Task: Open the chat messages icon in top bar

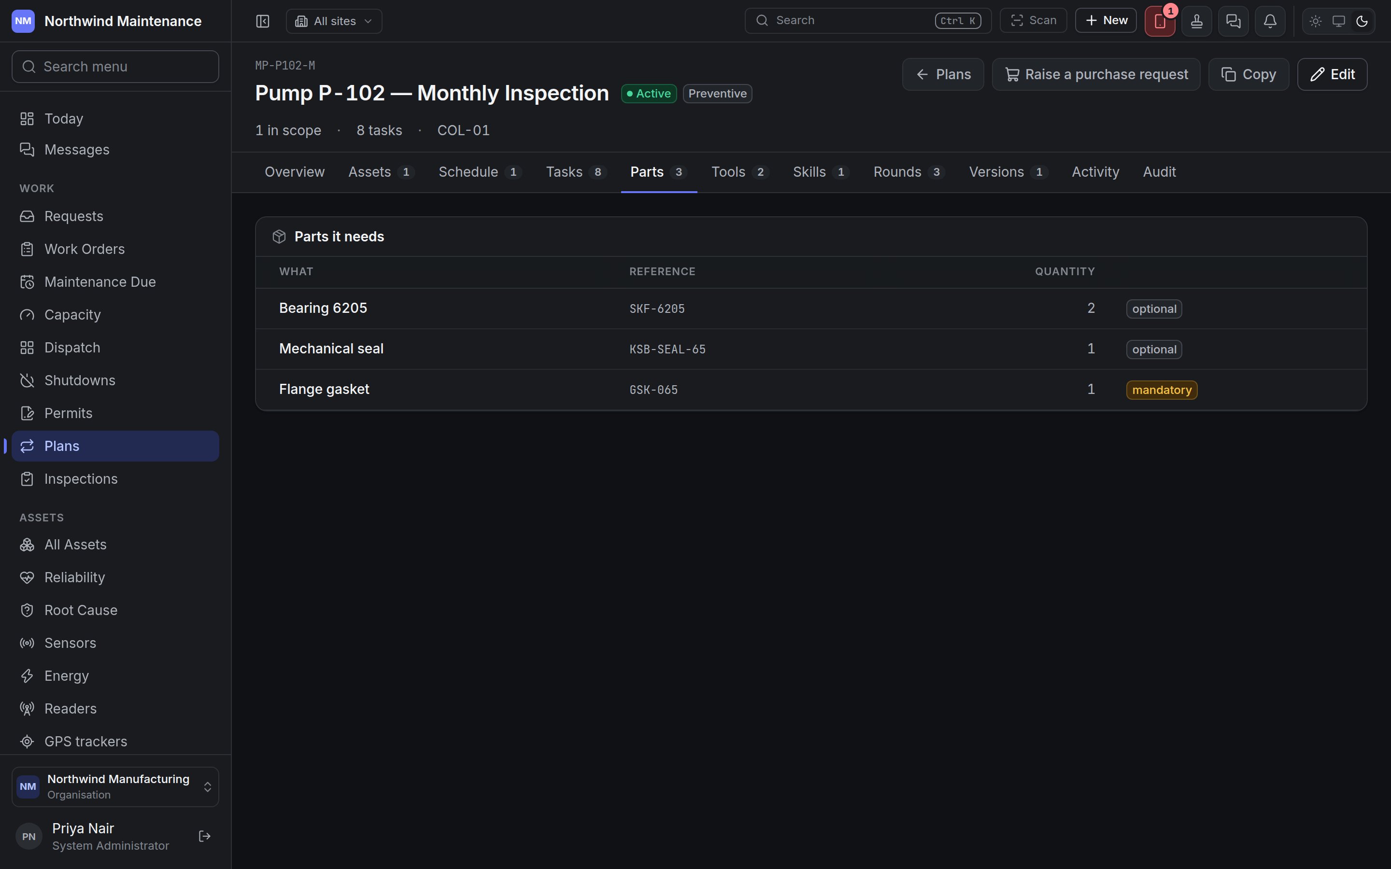Action: [x=1234, y=21]
